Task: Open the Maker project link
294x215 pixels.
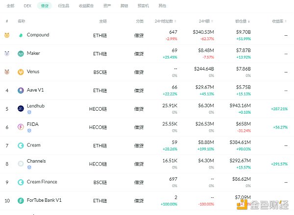Action: 33,53
